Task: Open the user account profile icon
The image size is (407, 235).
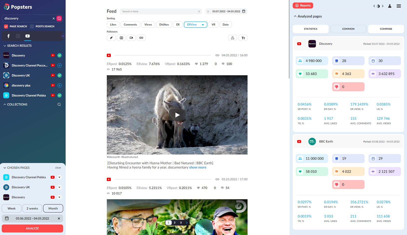Action: (x=390, y=6)
